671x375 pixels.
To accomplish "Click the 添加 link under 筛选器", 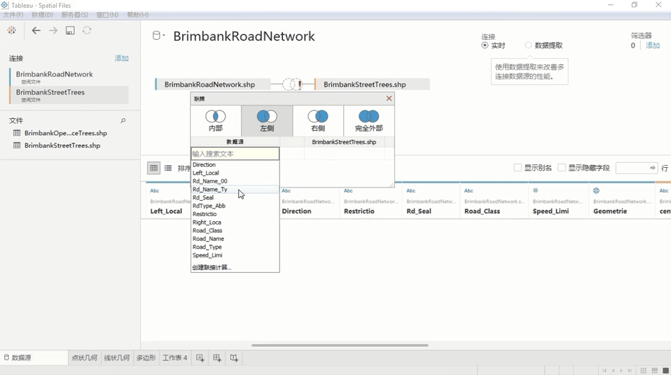I will (652, 45).
